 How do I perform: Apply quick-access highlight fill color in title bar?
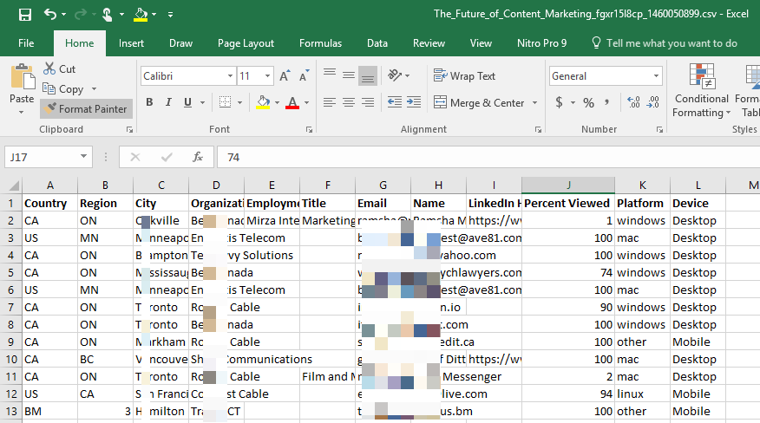coord(141,15)
